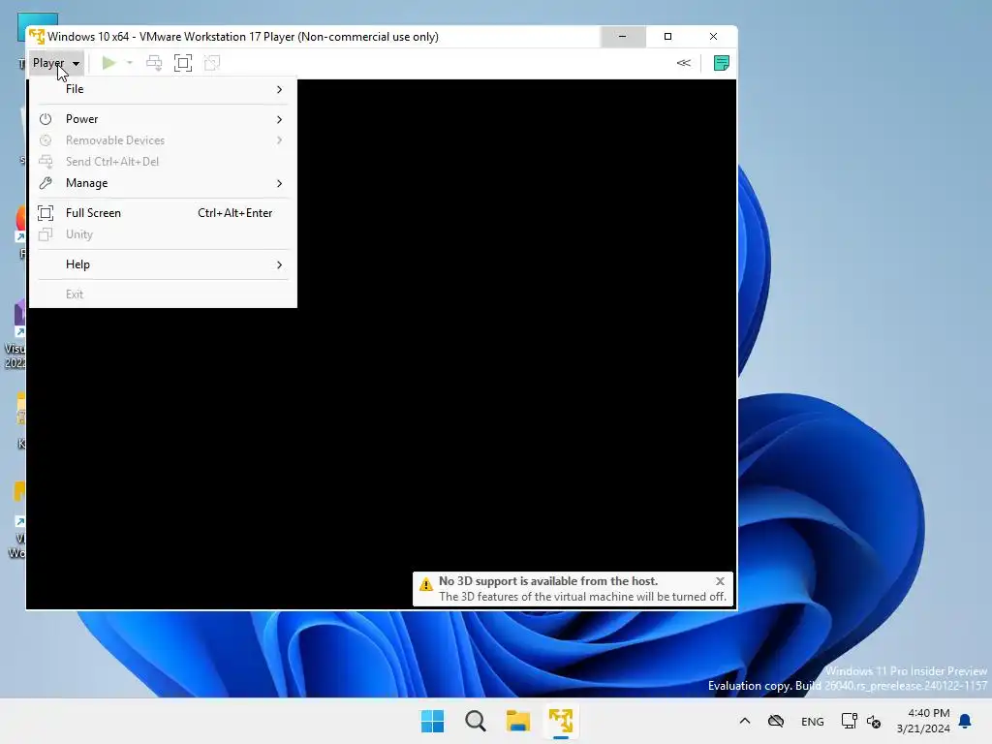Screen dimensions: 992x744
Task: Open File Explorer from the taskbar
Action: click(x=518, y=721)
